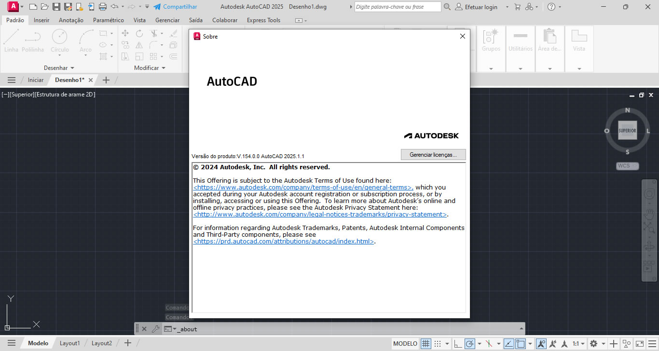
Task: Click the Save icon in quick access toolbar
Action: point(56,7)
